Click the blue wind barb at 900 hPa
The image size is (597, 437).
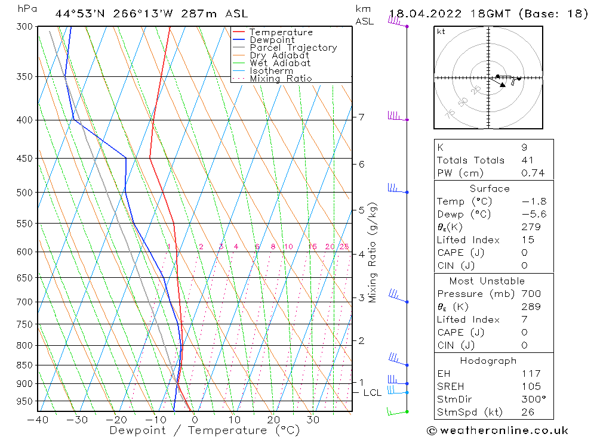point(398,380)
